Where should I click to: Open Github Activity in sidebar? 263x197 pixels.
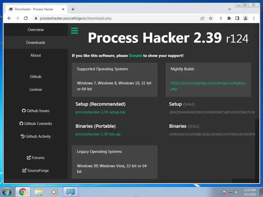point(35,136)
